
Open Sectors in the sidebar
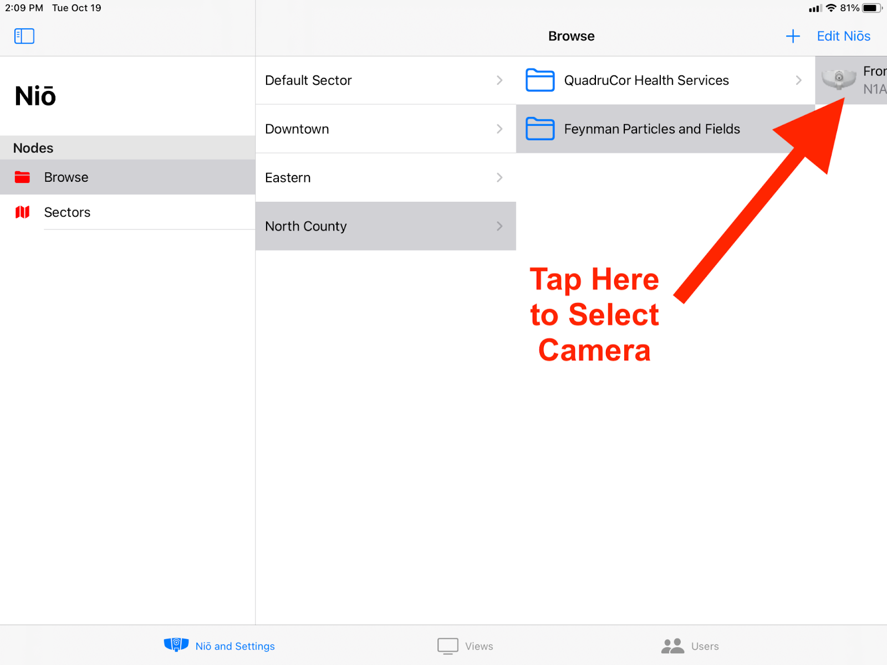click(67, 212)
